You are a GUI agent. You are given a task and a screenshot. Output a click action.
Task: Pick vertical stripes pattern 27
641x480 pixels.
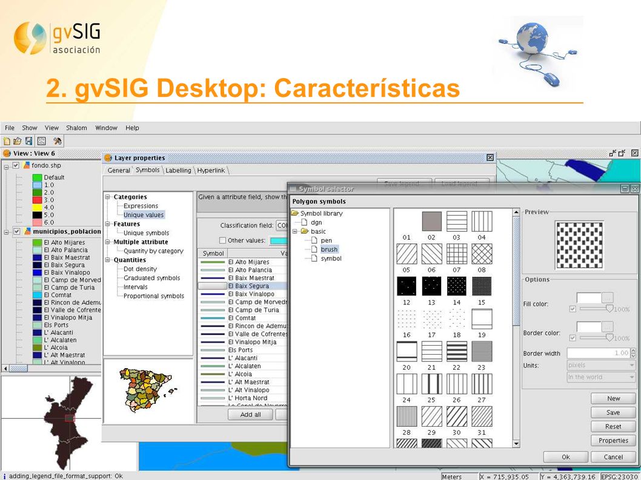pyautogui.click(x=482, y=384)
